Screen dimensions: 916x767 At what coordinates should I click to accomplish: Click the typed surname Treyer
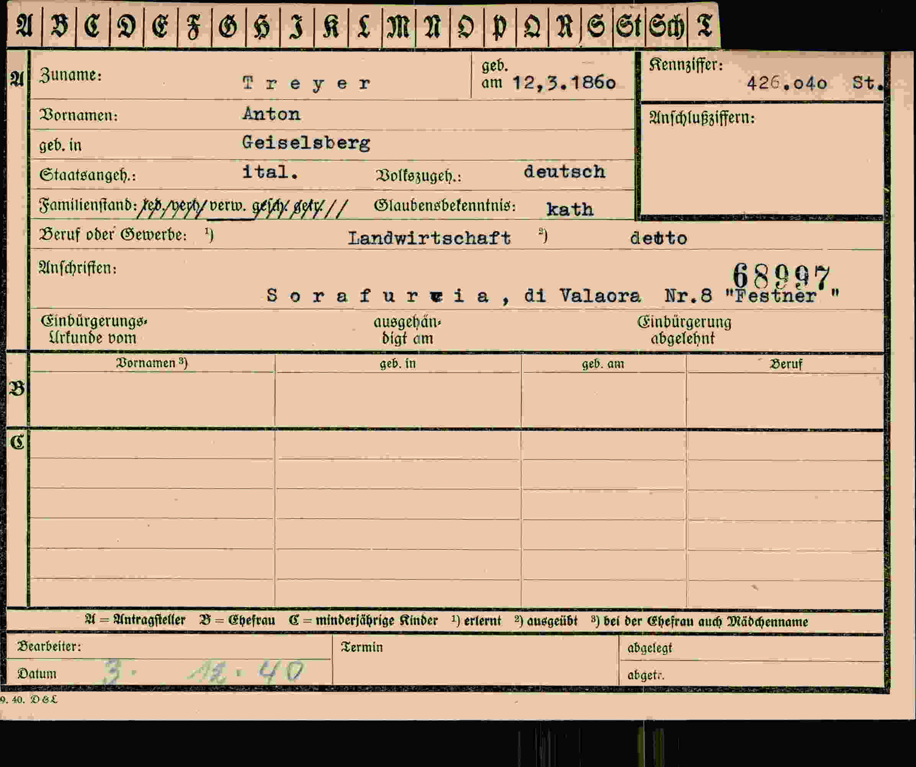tap(307, 83)
